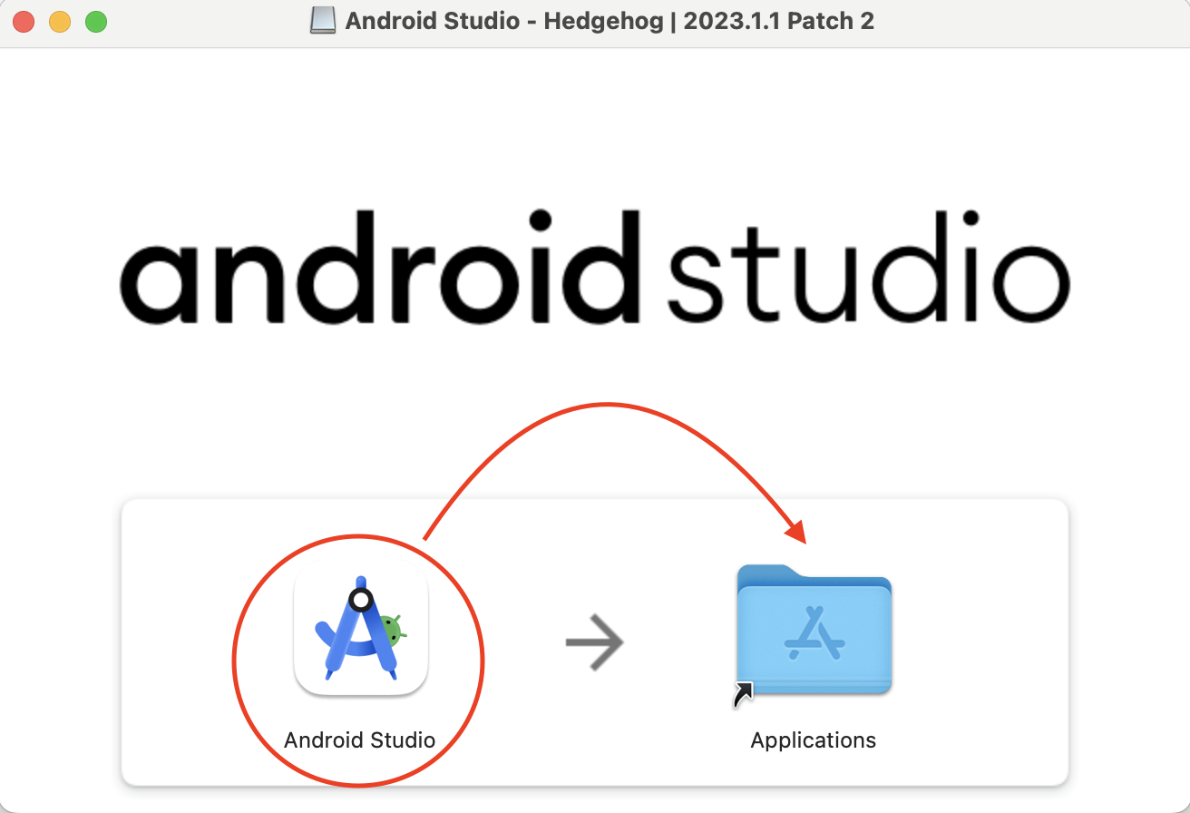1190x813 pixels.
Task: Close the installer window
Action: tap(24, 22)
